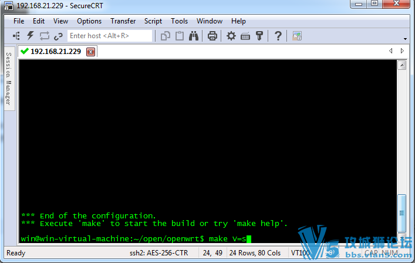Click the 'End of the configuration' line
The width and height of the screenshot is (415, 263).
(89, 215)
